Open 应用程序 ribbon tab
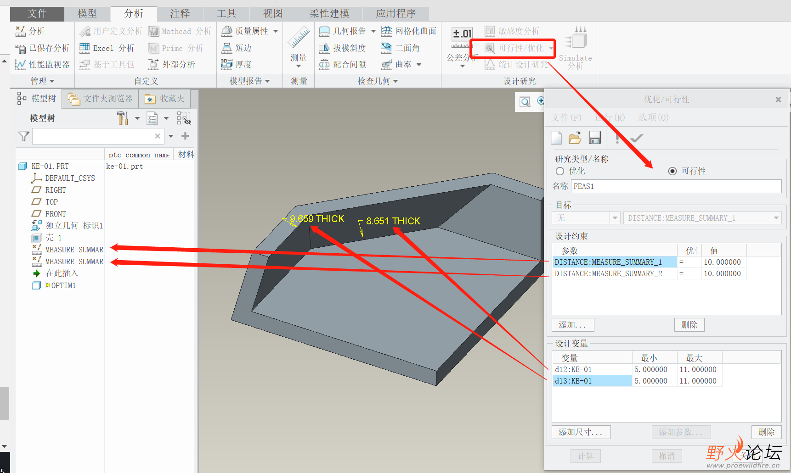 (396, 14)
